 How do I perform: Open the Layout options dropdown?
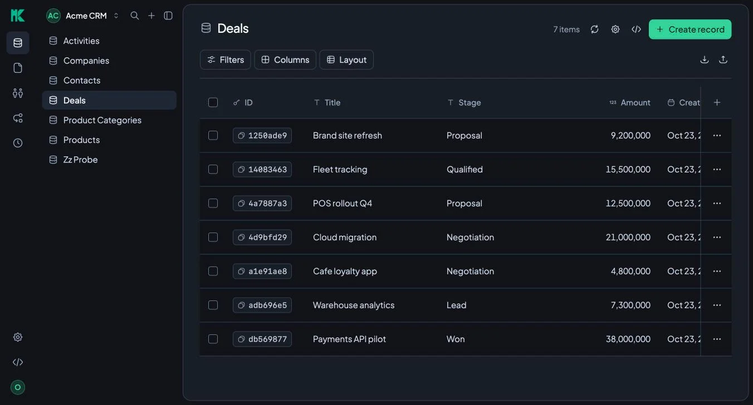(x=346, y=60)
